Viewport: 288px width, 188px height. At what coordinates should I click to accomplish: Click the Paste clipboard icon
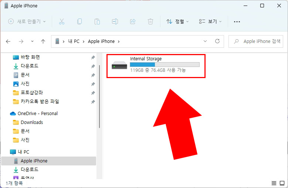coord(97,21)
